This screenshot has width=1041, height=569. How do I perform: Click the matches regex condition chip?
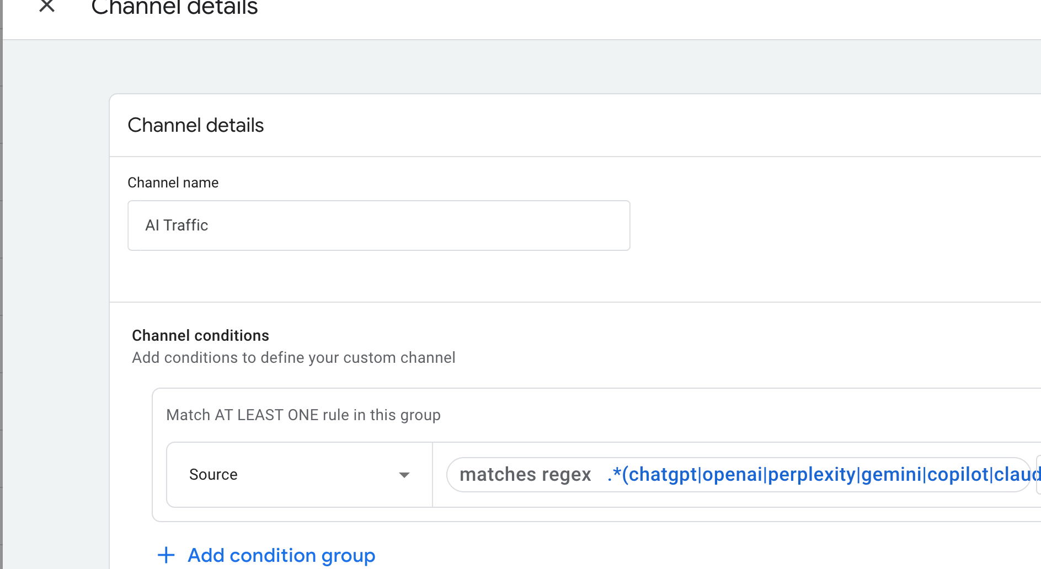738,475
